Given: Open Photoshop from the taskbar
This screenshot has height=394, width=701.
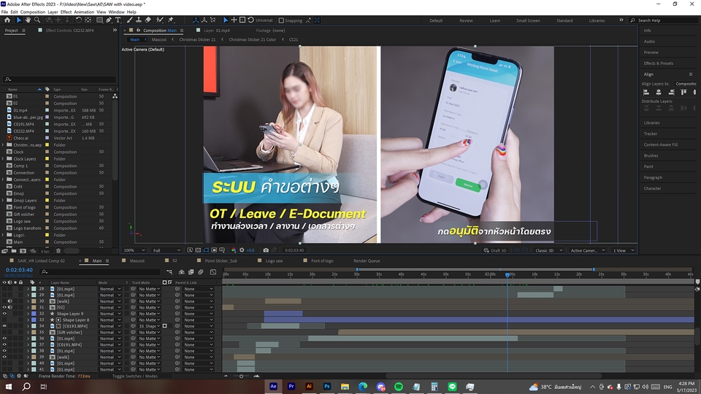Looking at the screenshot, I should (327, 387).
